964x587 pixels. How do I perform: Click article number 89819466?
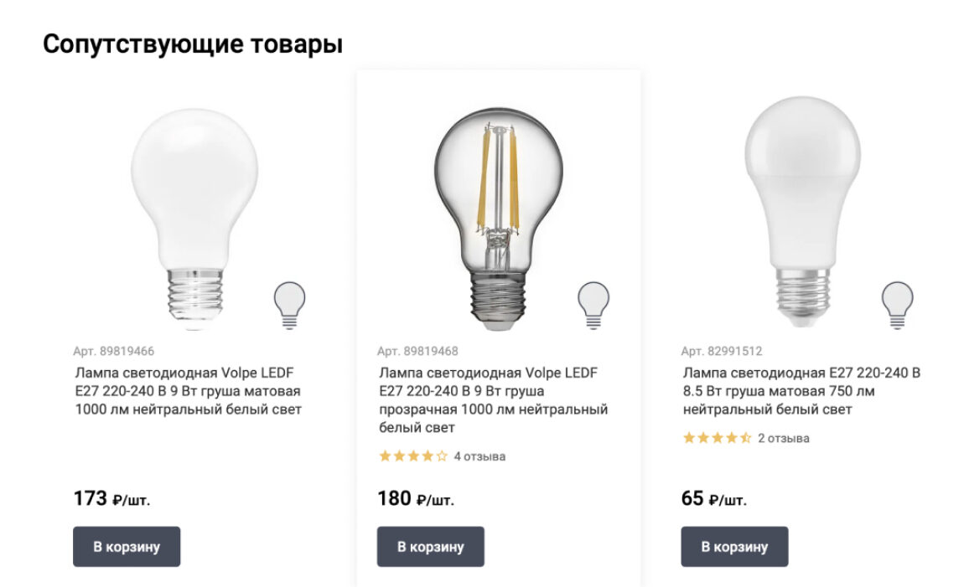click(x=114, y=351)
